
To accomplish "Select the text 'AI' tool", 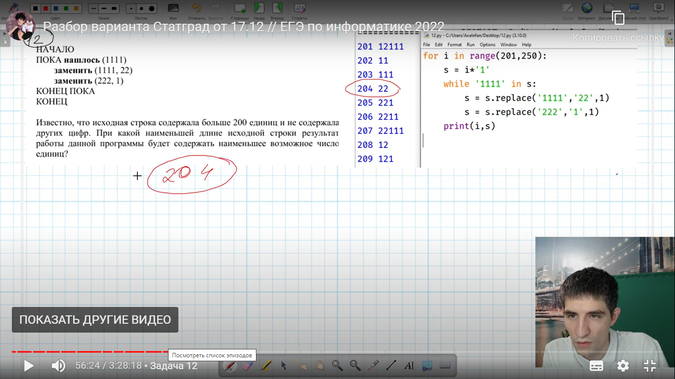I will click(409, 366).
